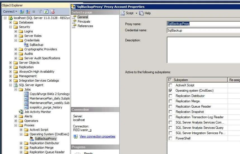Screen dimensions: 240x154
Task: Expand the Server Objects tree node
Action: (x=10, y=63)
